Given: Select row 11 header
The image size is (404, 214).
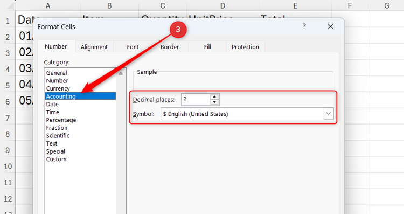Looking at the screenshot, I should pos(8,183).
